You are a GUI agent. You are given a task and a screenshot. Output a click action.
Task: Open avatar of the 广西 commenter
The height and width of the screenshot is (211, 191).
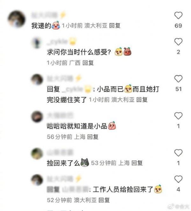tap(37, 42)
